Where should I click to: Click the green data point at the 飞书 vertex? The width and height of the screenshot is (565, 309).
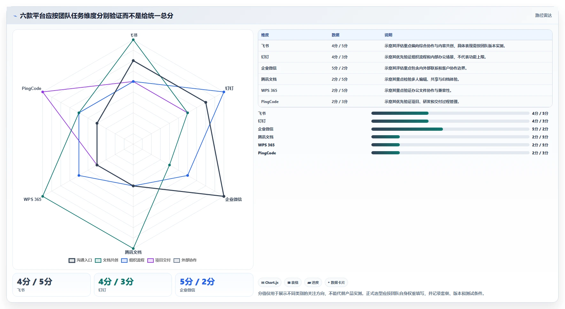pos(133,40)
